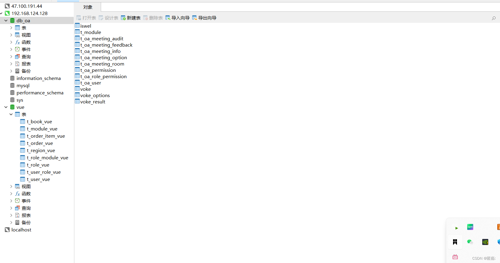Collapse the vue database node

(x=6, y=107)
